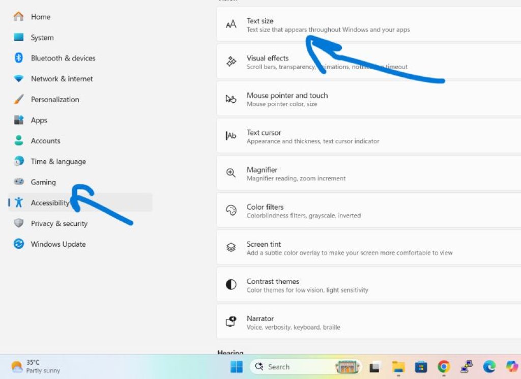The height and width of the screenshot is (379, 521).
Task: Click the Mouse pointer and touch icon
Action: 231,99
